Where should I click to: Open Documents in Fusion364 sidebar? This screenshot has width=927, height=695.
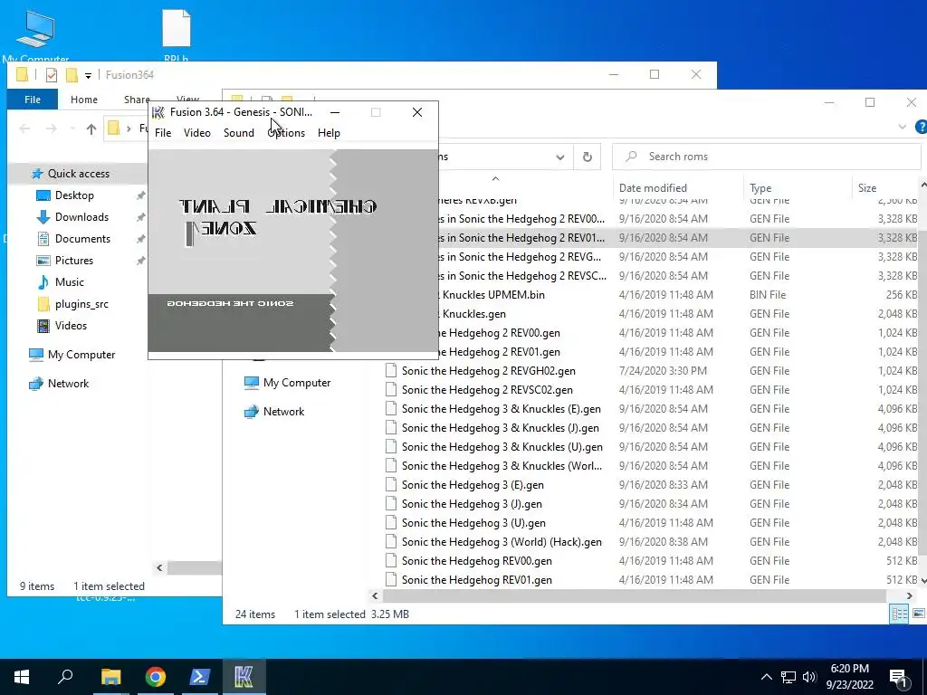tap(82, 239)
